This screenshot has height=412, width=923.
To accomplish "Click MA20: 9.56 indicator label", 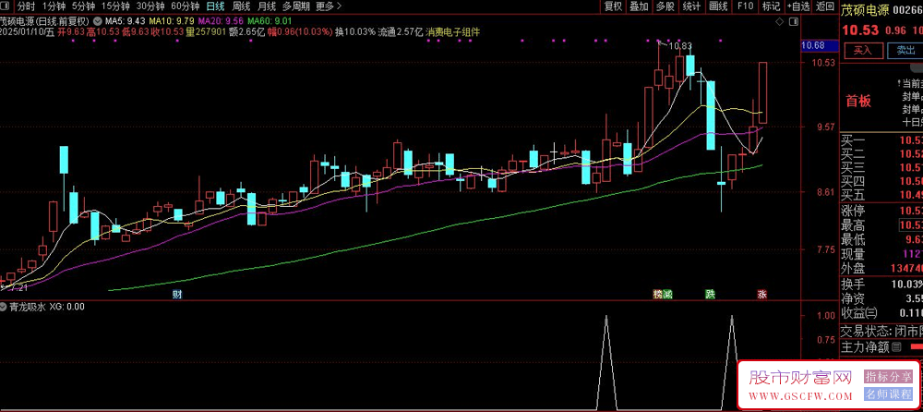I will 219,21.
